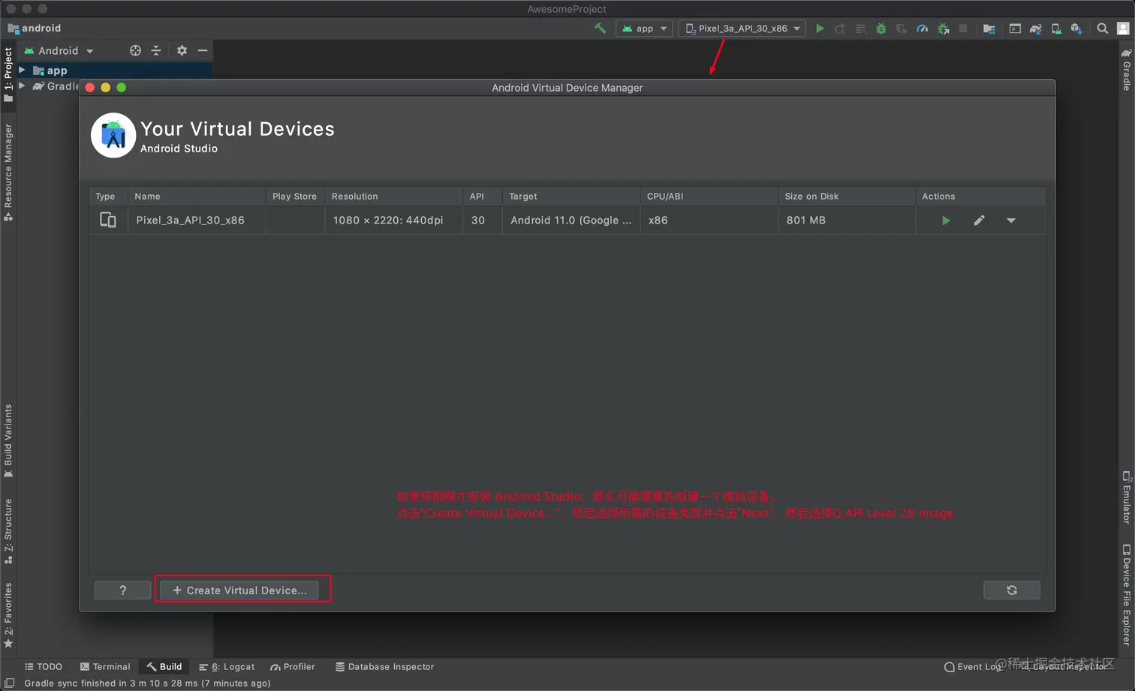Click the Select Opened File target icon
Viewport: 1135px width, 691px height.
(135, 50)
